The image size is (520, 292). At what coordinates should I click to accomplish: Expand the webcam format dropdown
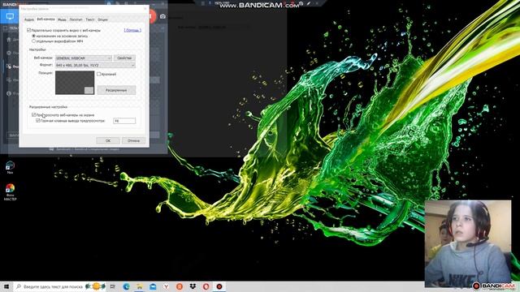(95, 65)
